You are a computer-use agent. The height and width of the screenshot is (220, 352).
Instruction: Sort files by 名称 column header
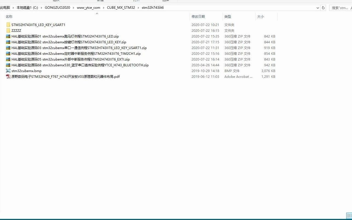click(x=9, y=17)
